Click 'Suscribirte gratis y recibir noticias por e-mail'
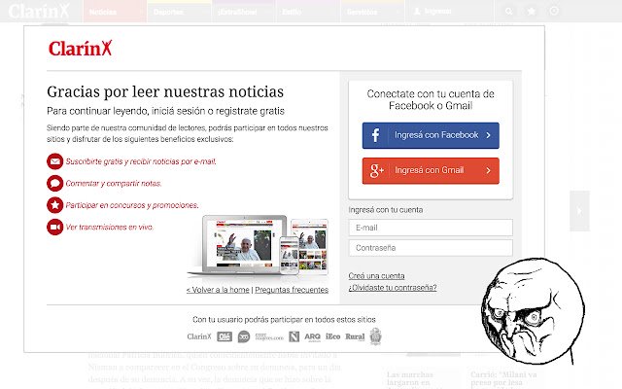 [x=141, y=161]
